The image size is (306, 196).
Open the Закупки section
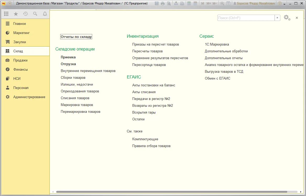[x=25, y=42]
